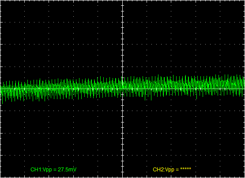Image resolution: width=245 pixels, height=178 pixels.
Task: Click the Vpp text in yellow readout
Action: (170, 170)
